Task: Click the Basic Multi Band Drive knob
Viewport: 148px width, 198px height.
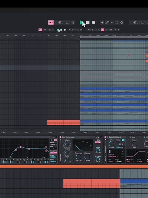Action: click(111, 144)
